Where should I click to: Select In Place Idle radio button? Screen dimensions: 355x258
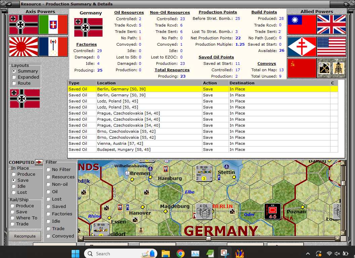pos(14,186)
